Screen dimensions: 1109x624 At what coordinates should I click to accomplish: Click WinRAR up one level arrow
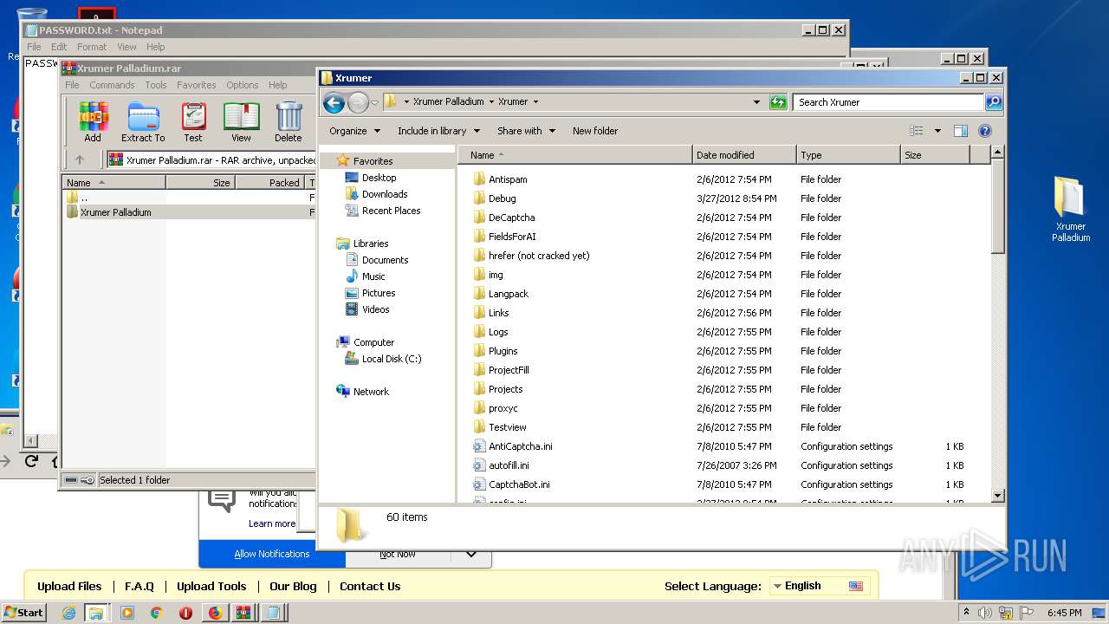click(x=80, y=159)
